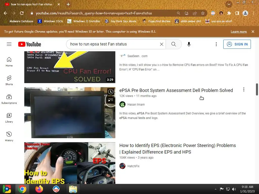Show hidden tray icons arrow
The image size is (259, 194).
tap(215, 189)
